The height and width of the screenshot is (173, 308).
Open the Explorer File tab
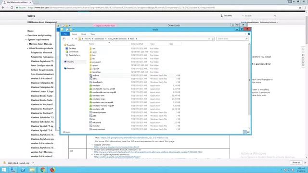[x=65, y=34]
